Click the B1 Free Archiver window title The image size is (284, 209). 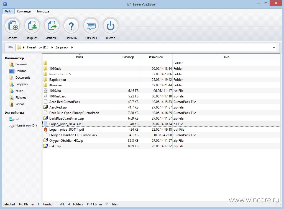(142, 4)
